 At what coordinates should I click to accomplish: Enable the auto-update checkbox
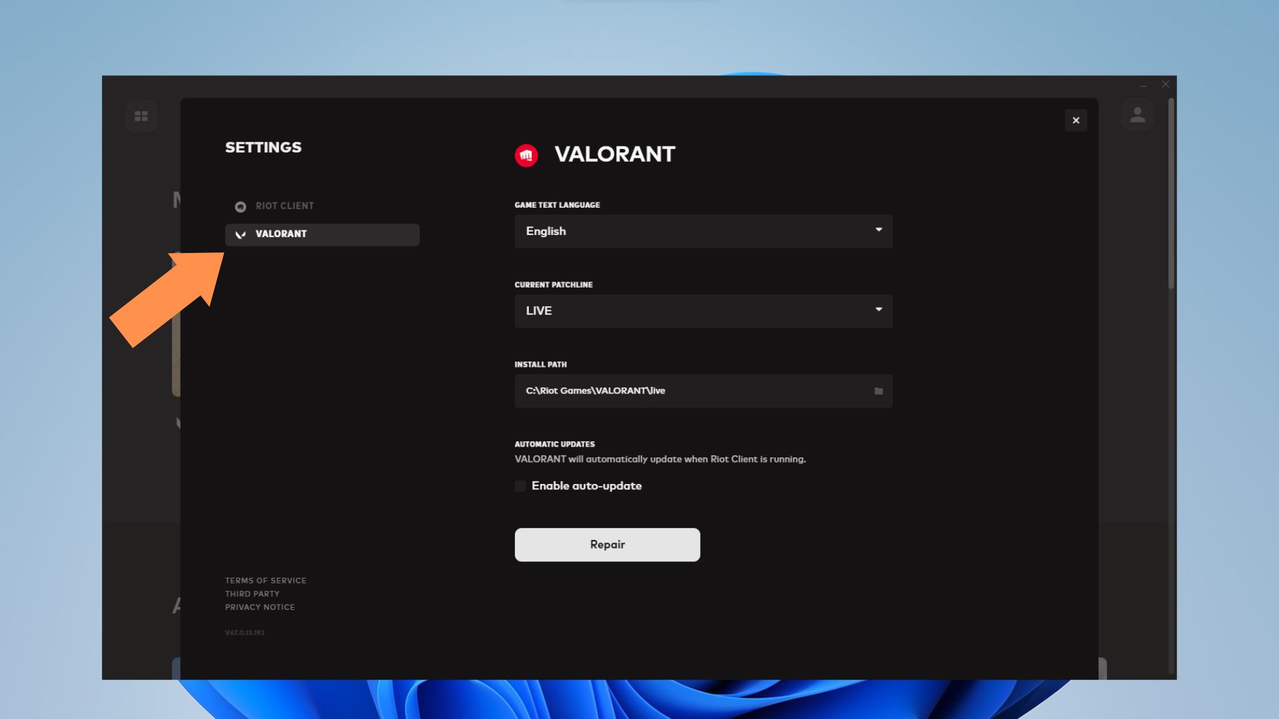520,486
